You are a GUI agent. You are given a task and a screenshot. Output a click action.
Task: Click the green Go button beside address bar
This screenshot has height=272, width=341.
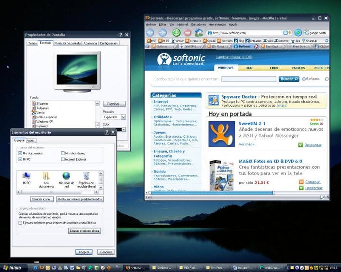pos(298,33)
